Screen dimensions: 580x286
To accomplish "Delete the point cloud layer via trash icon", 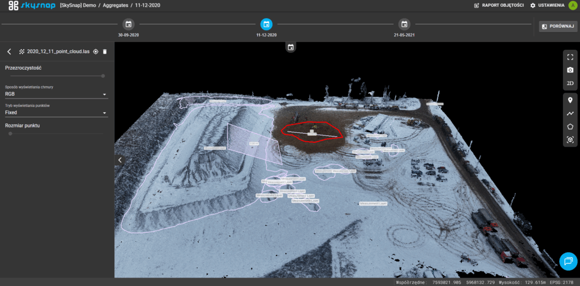I will tap(105, 52).
